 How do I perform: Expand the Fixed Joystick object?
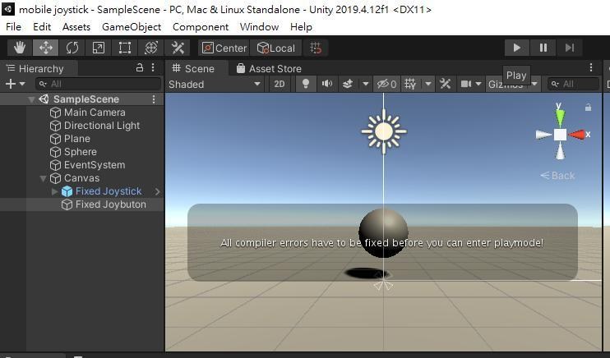point(54,191)
